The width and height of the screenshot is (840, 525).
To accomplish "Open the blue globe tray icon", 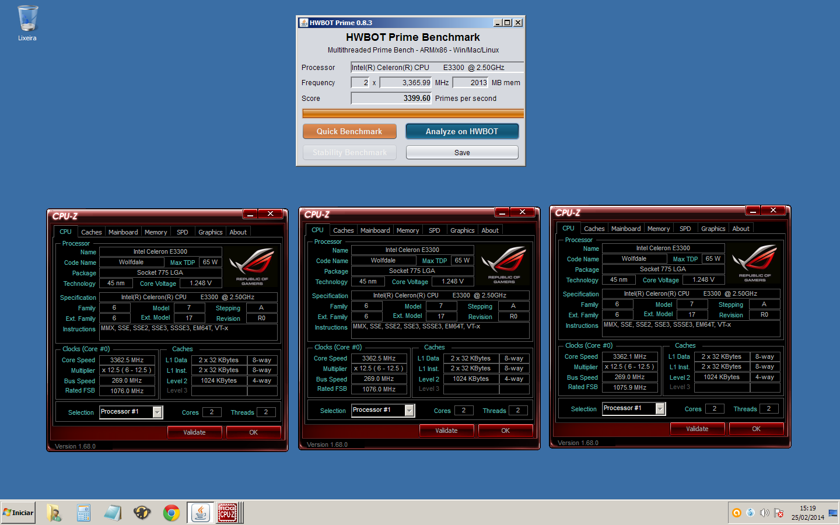I will click(x=750, y=513).
